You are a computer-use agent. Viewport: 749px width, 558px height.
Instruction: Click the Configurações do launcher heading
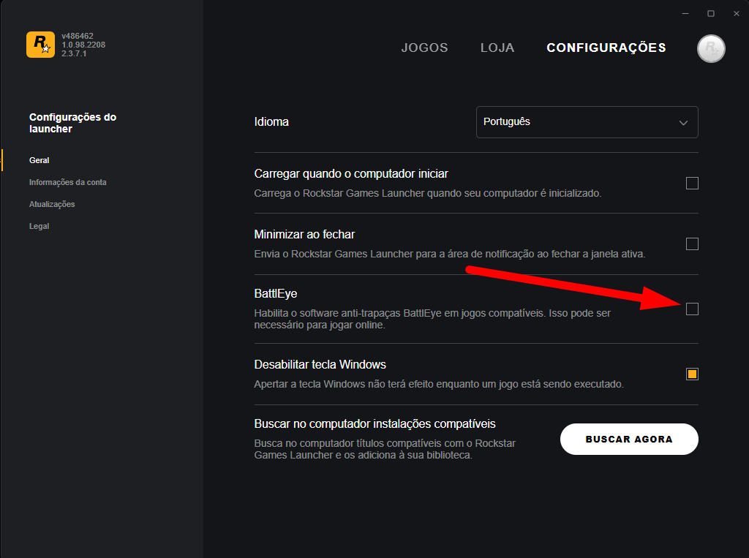point(72,123)
